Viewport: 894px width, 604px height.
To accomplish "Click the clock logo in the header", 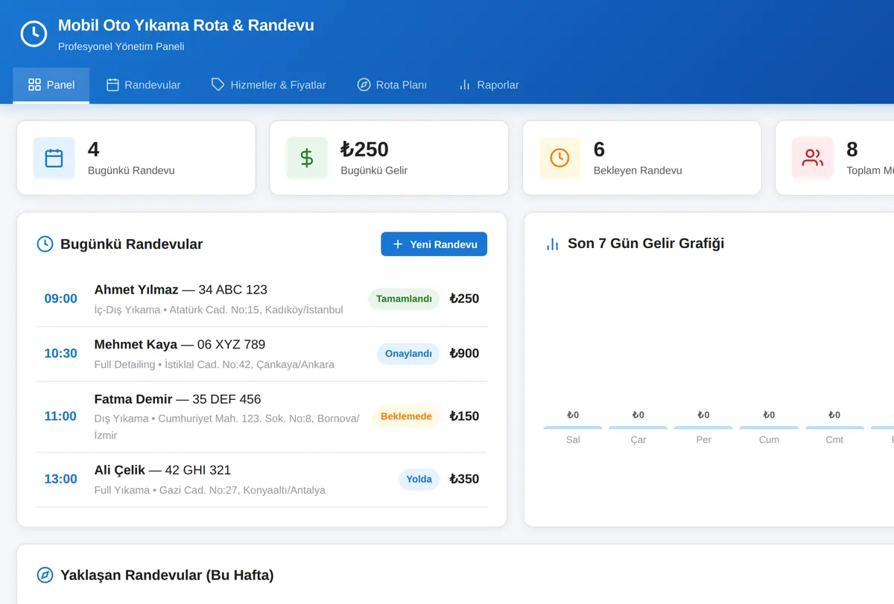I will (x=34, y=34).
